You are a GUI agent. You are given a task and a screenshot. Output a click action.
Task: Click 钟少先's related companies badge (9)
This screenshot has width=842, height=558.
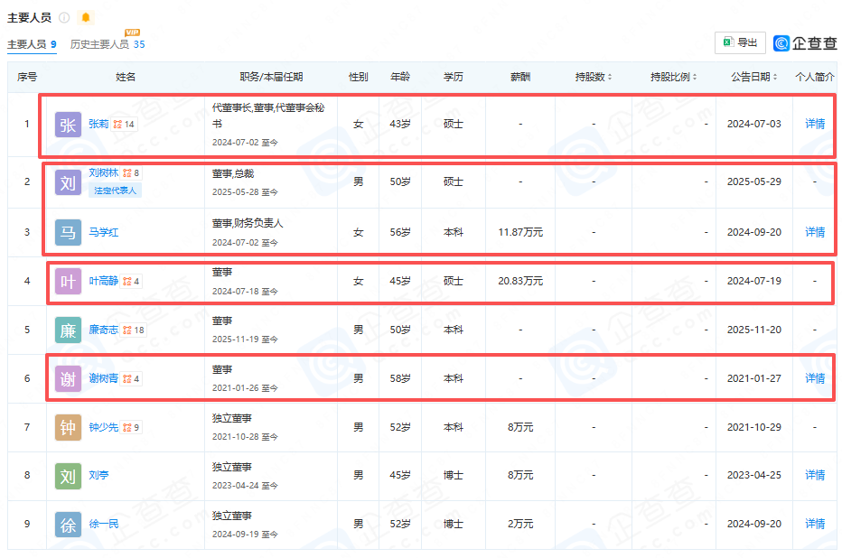coord(131,428)
